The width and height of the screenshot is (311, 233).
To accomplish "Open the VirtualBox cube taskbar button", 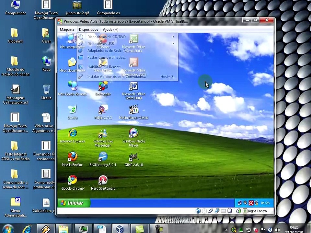I will 121,229.
